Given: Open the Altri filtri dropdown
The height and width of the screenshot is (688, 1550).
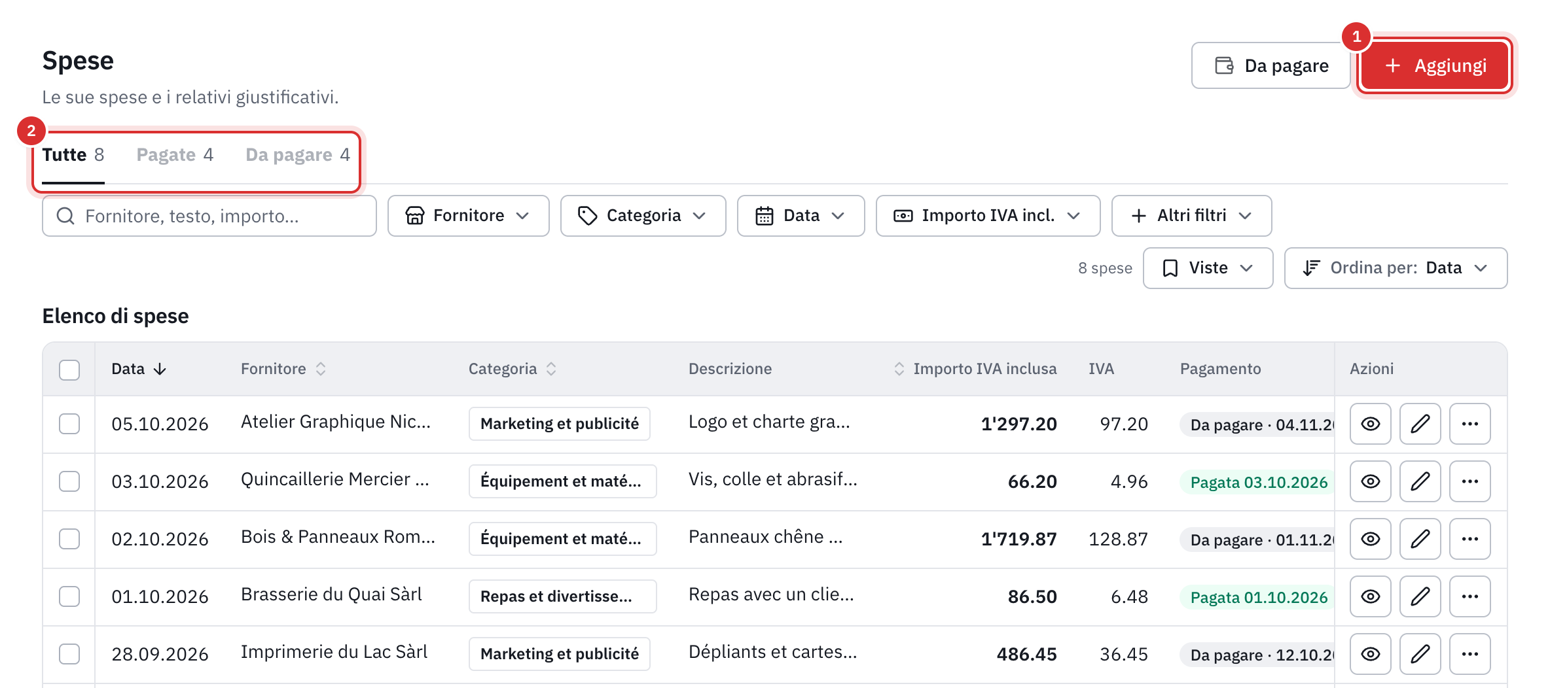Looking at the screenshot, I should point(1191,216).
